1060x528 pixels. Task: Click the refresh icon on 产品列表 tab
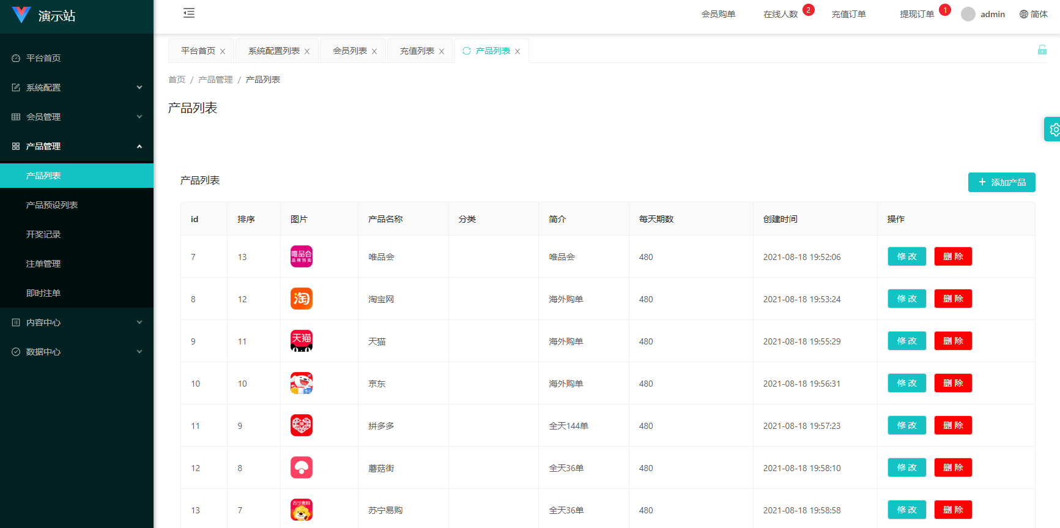tap(467, 51)
